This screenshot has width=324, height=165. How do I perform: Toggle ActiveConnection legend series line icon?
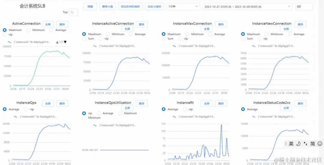9,42
